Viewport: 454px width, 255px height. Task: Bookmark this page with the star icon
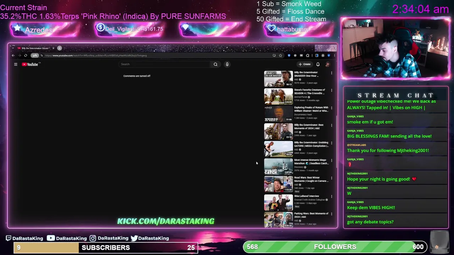pos(281,55)
